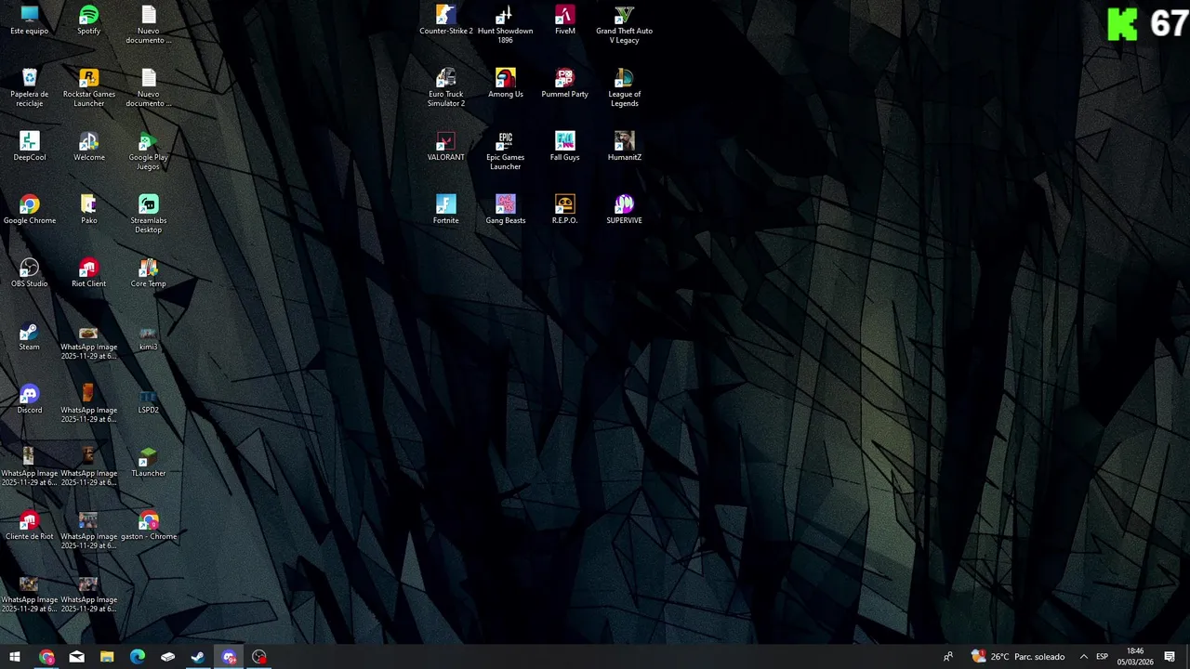
Task: Select the Welcome desktop icon
Action: click(89, 147)
